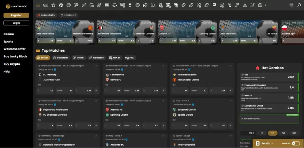This screenshot has width=304, height=148.
Task: Go to the home icon in top bar
Action: click(38, 5)
